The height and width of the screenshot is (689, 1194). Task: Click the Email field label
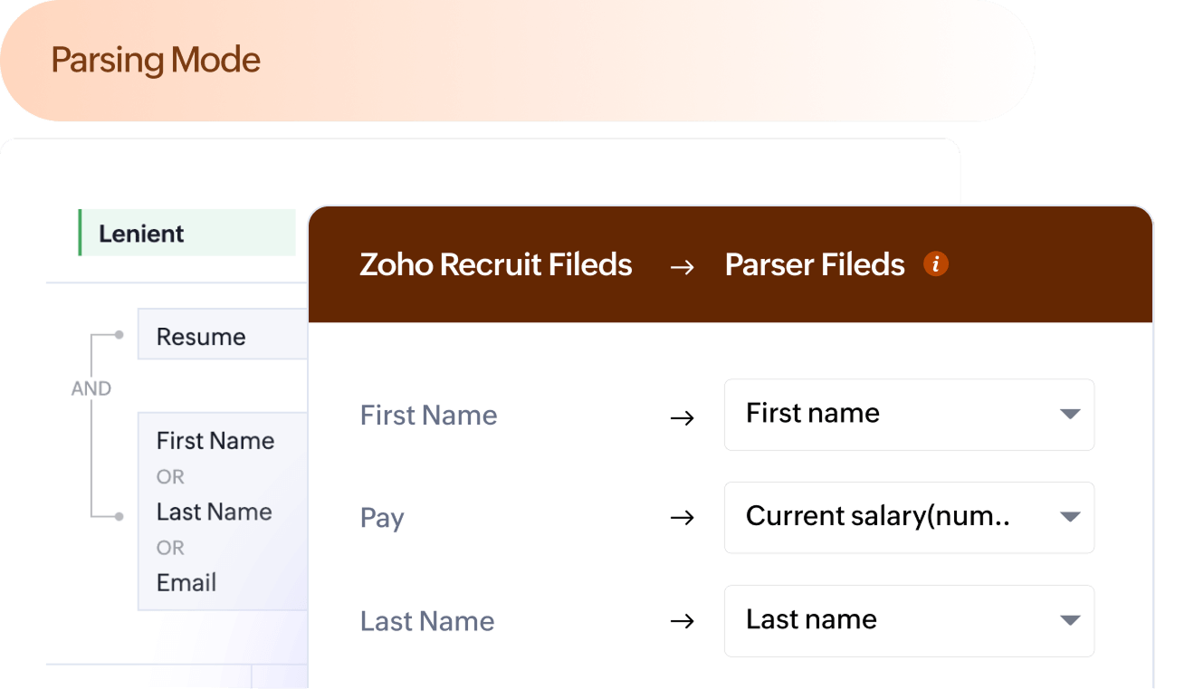(x=185, y=583)
